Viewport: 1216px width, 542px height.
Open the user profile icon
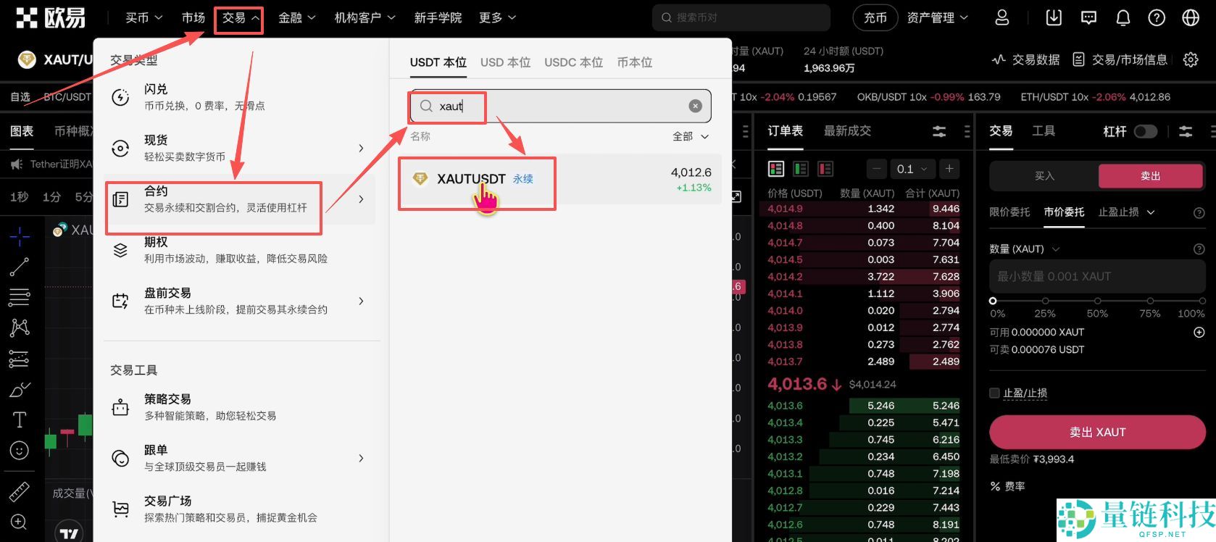(x=1002, y=18)
